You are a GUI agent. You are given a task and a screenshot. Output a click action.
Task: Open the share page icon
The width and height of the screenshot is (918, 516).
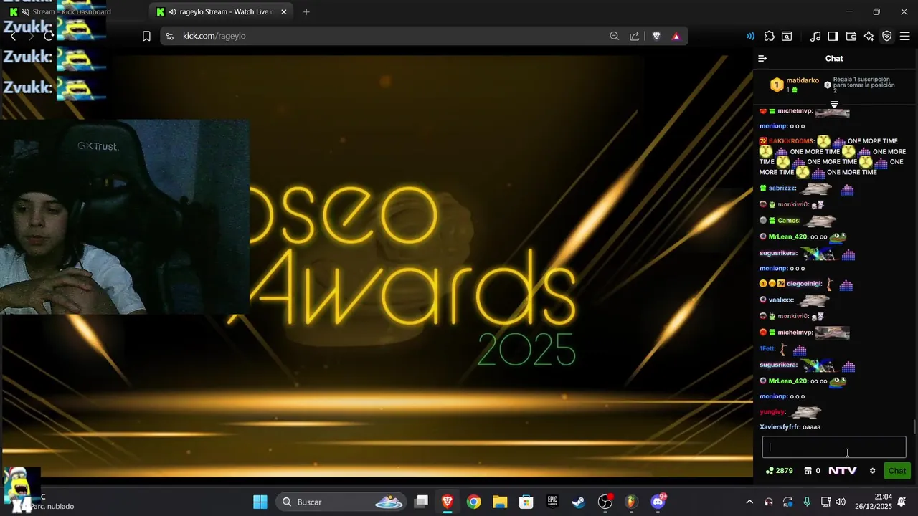tap(635, 36)
